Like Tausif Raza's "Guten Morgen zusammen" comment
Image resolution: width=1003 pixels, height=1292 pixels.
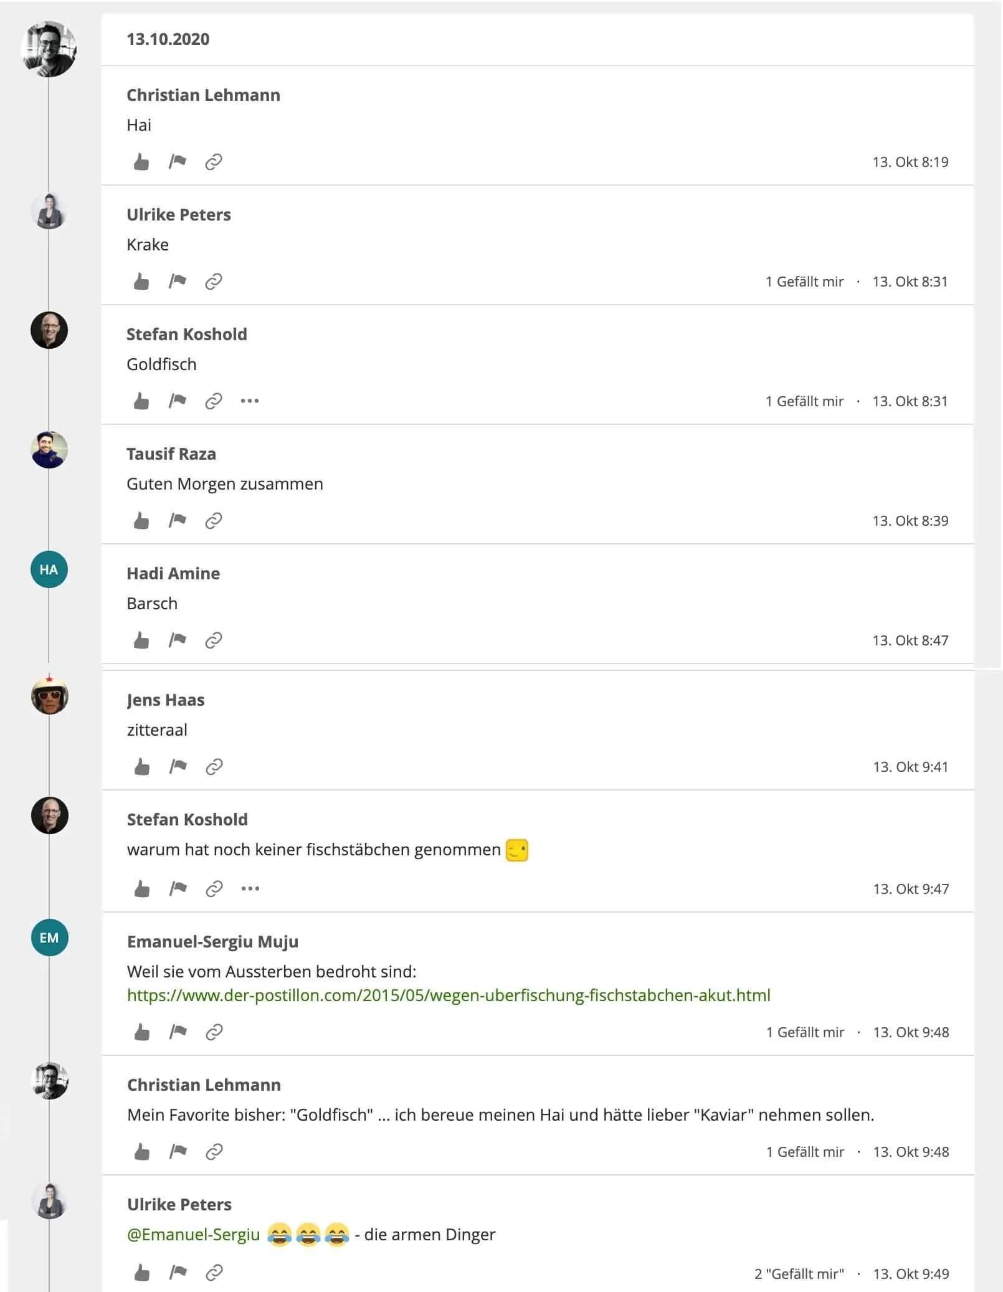pyautogui.click(x=141, y=521)
